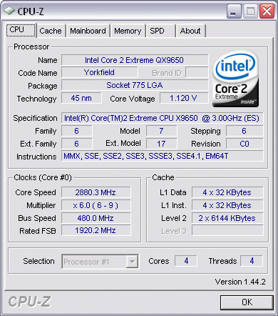This screenshot has width=278, height=316.
Task: Open the About tab
Action: (190, 31)
